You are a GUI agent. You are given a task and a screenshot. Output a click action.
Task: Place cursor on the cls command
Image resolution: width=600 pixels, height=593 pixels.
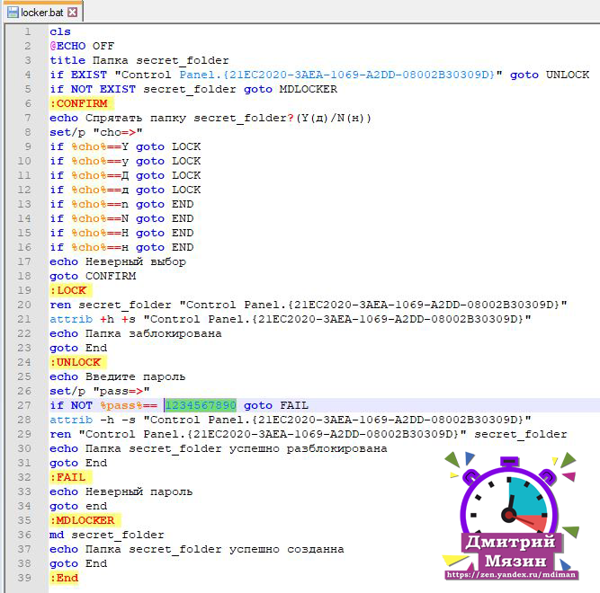(60, 31)
